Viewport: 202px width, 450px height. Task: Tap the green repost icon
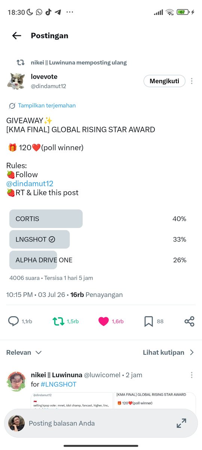pyautogui.click(x=58, y=321)
